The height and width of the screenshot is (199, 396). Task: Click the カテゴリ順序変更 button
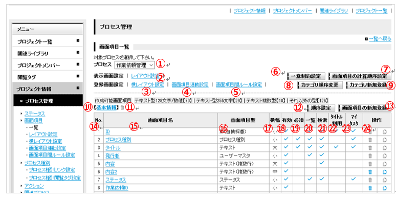(320, 85)
